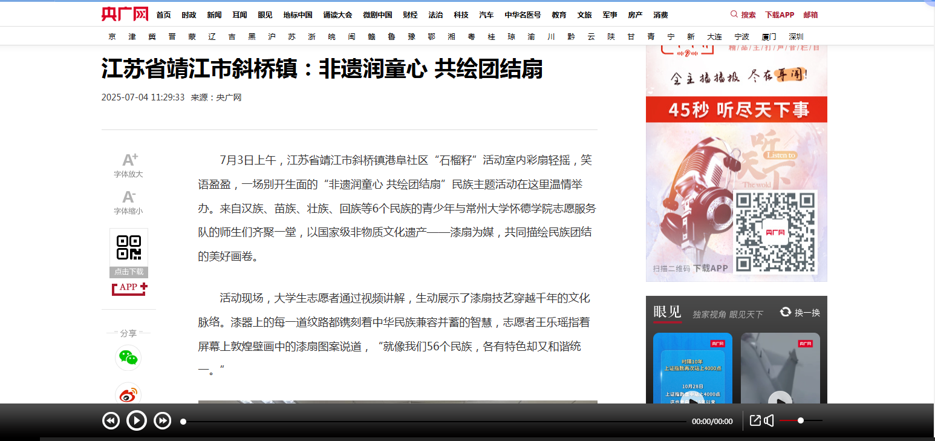Open the 新闻 navigation menu item
This screenshot has width=935, height=441.
coord(214,15)
